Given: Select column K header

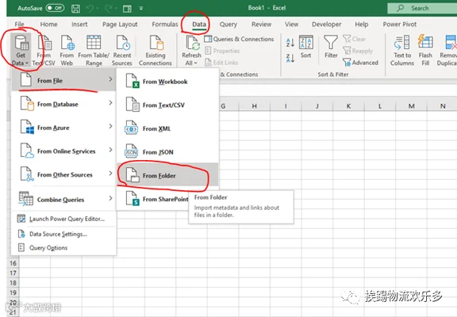Looking at the screenshot, I should 348,106.
